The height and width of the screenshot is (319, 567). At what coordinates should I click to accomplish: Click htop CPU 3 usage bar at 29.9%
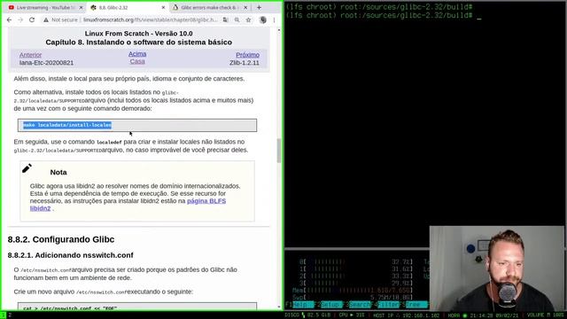pyautogui.click(x=356, y=283)
